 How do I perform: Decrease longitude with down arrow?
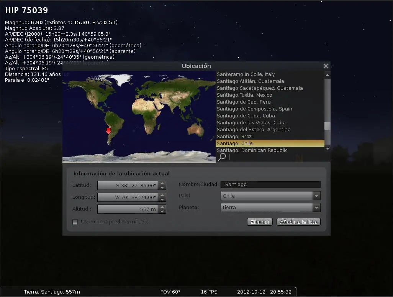pos(162,199)
